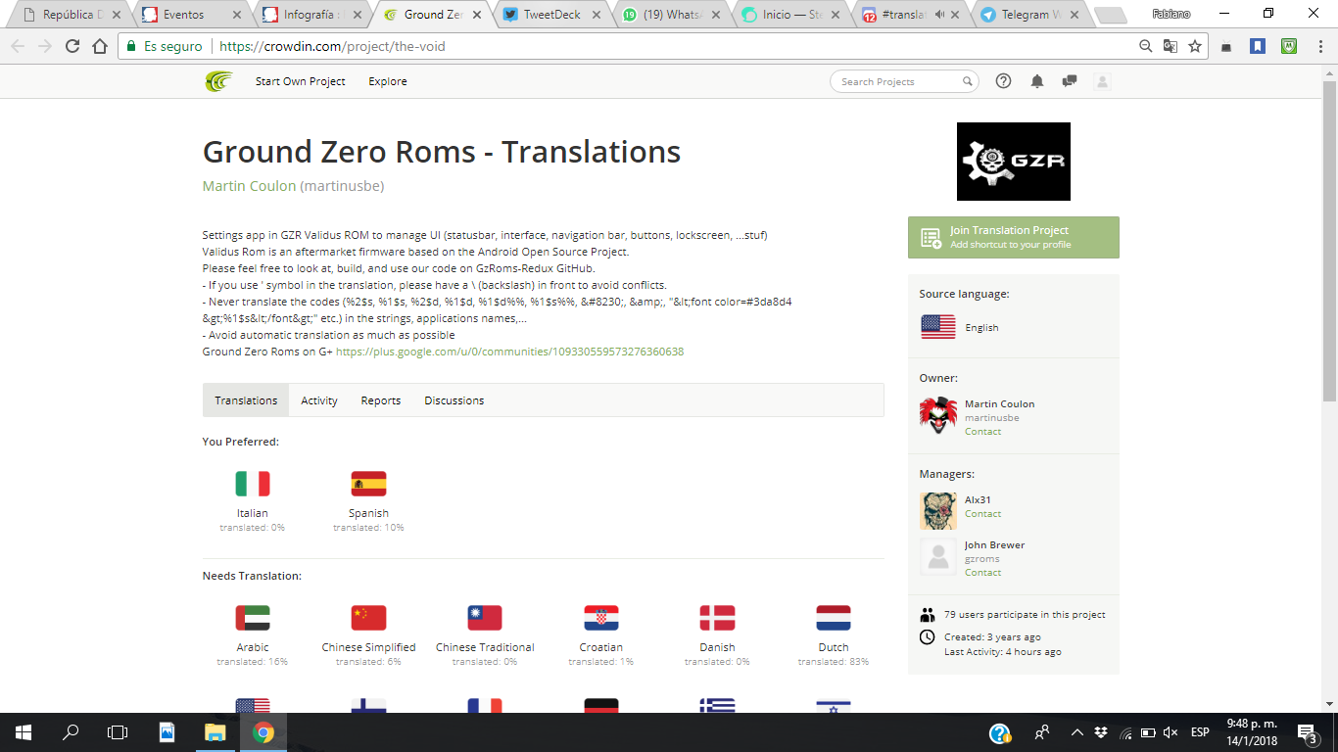Screen dimensions: 1338x752
Task: Open the Danish flag
Action: [x=717, y=618]
